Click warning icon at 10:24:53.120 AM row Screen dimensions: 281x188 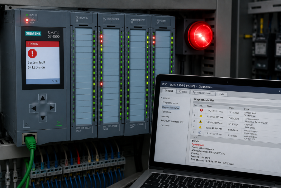coord(201,116)
